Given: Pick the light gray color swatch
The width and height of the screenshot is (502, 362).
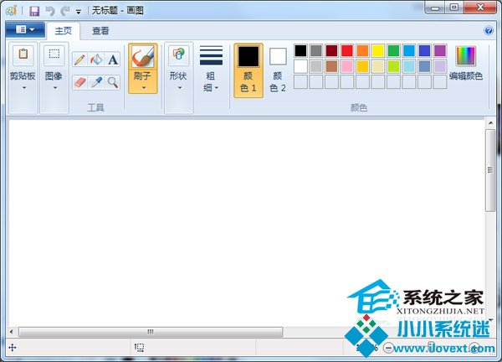Looking at the screenshot, I should coord(316,66).
